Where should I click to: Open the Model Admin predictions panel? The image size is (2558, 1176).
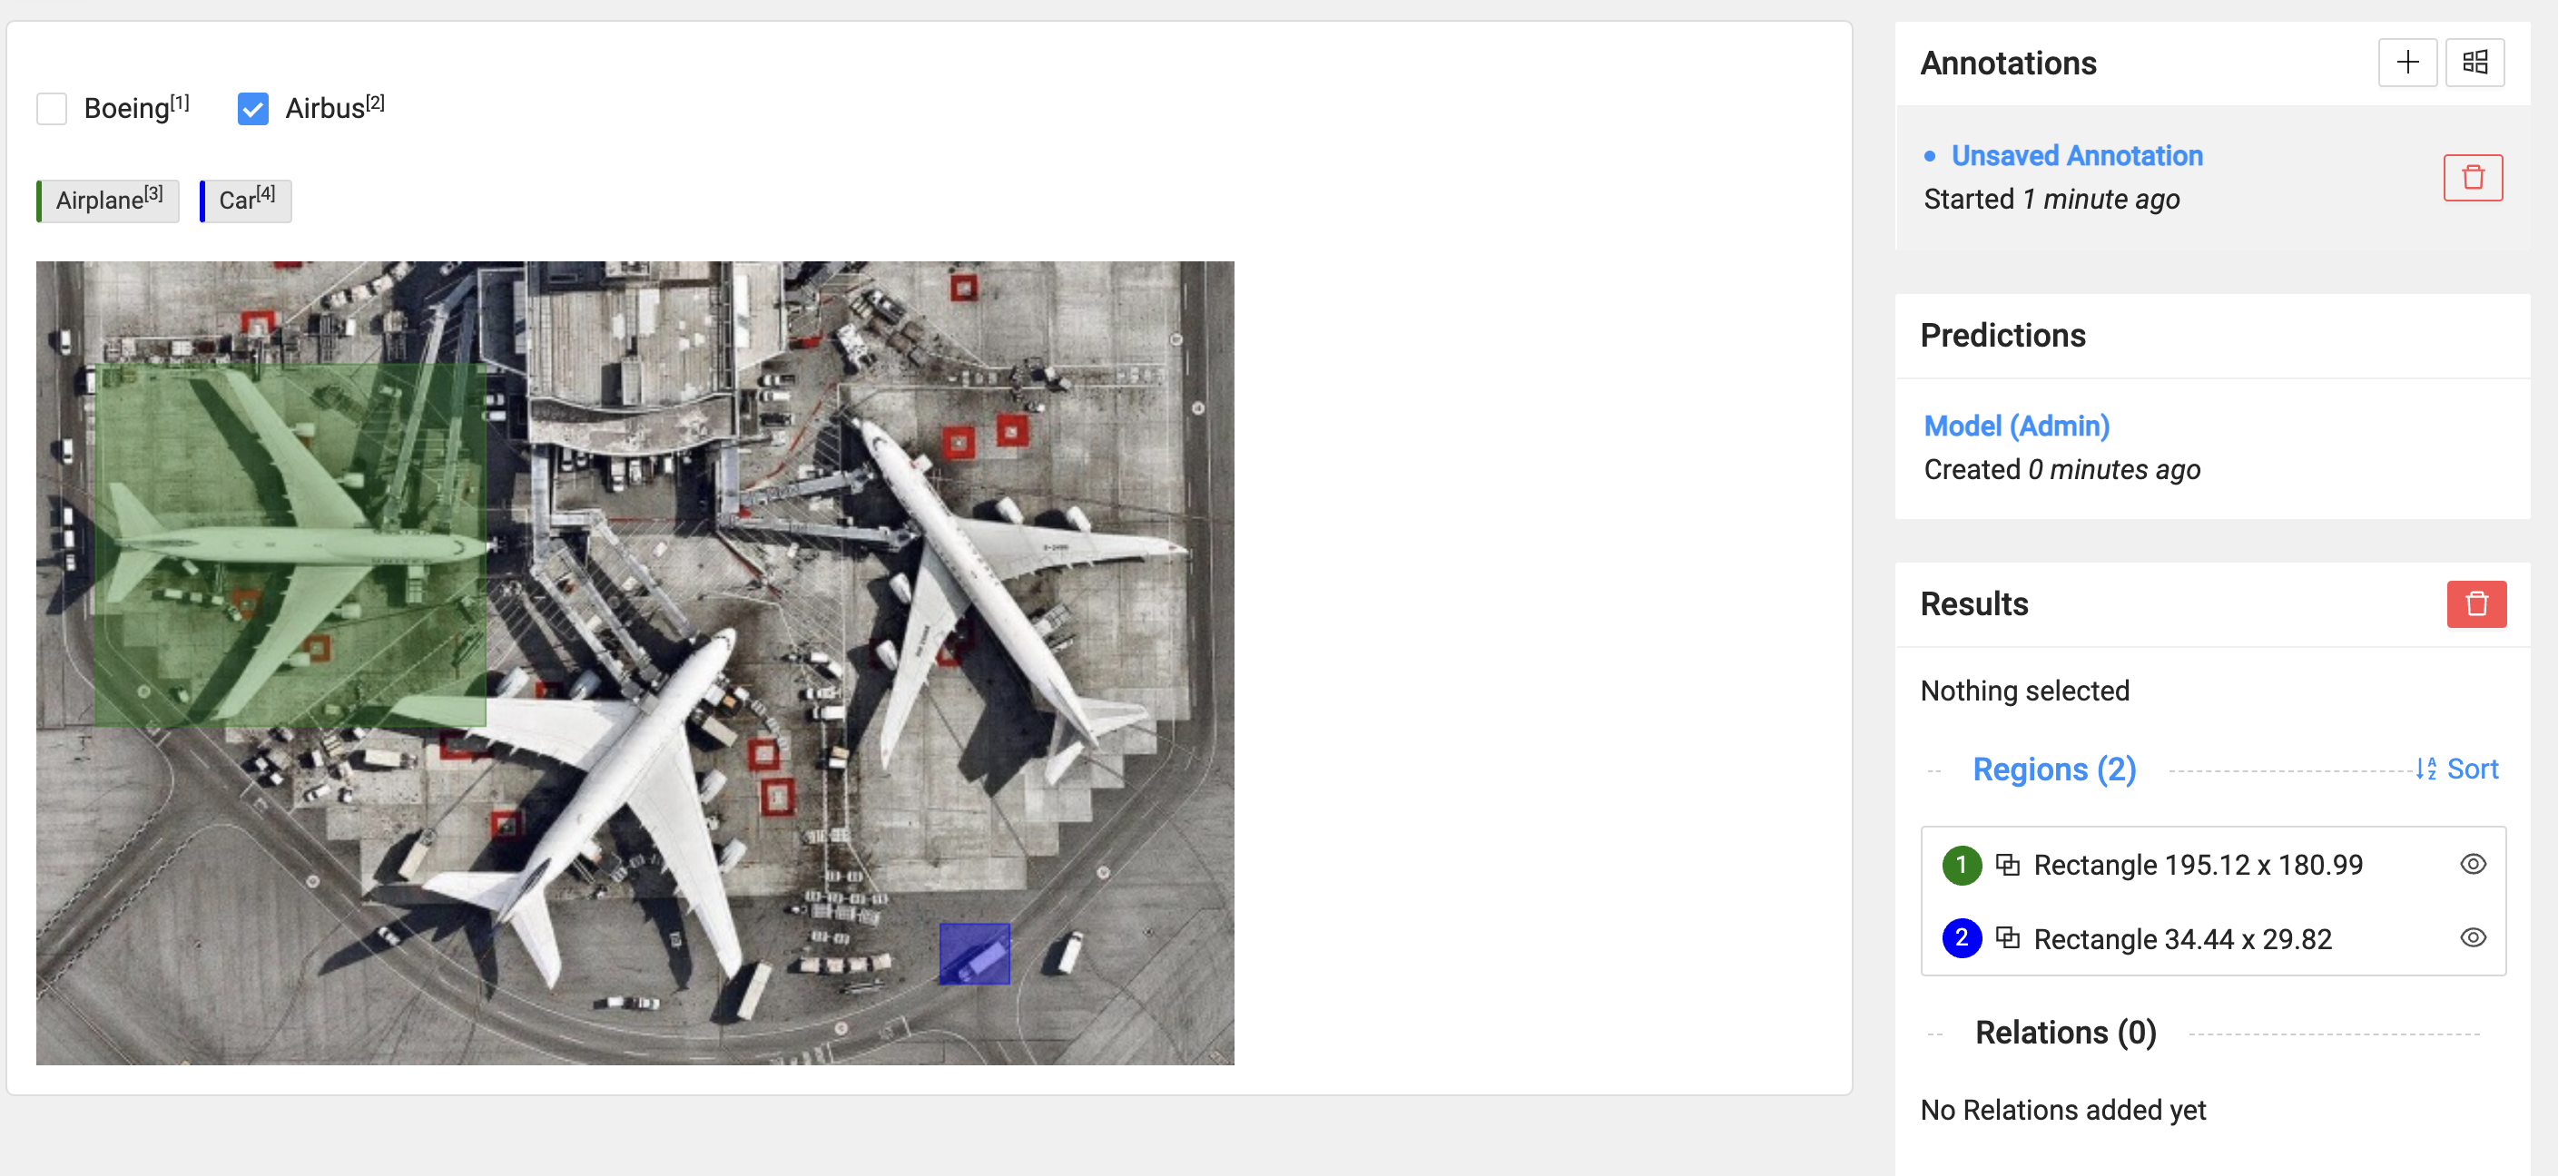click(x=2018, y=426)
